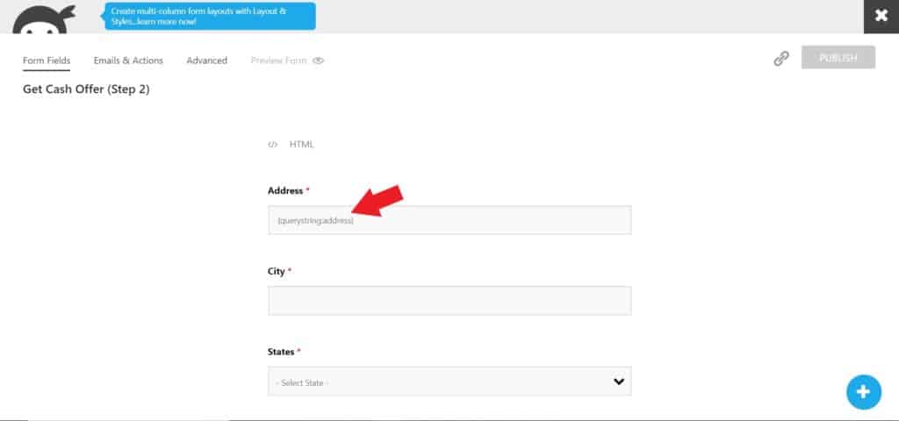Click the PUBLISH button
The image size is (899, 421).
click(x=838, y=58)
